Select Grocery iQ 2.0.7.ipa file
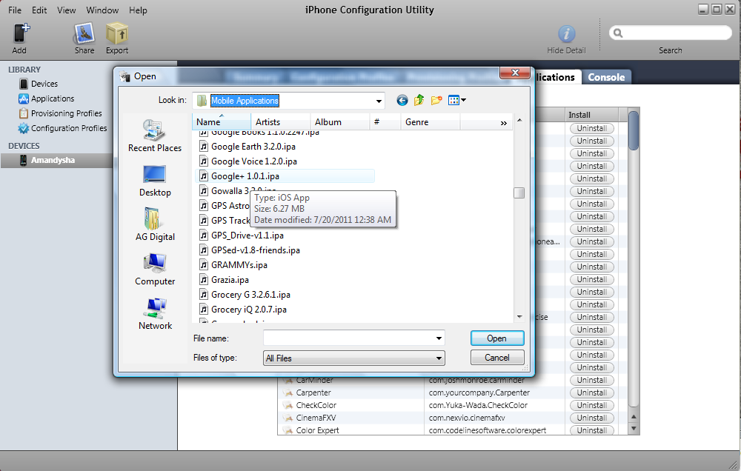Image resolution: width=741 pixels, height=471 pixels. (x=249, y=310)
